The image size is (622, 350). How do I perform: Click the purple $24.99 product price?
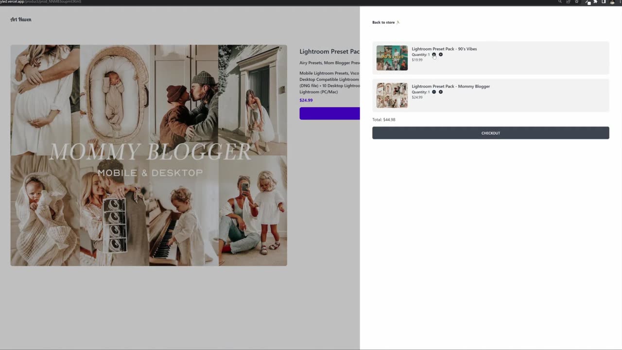point(306,100)
